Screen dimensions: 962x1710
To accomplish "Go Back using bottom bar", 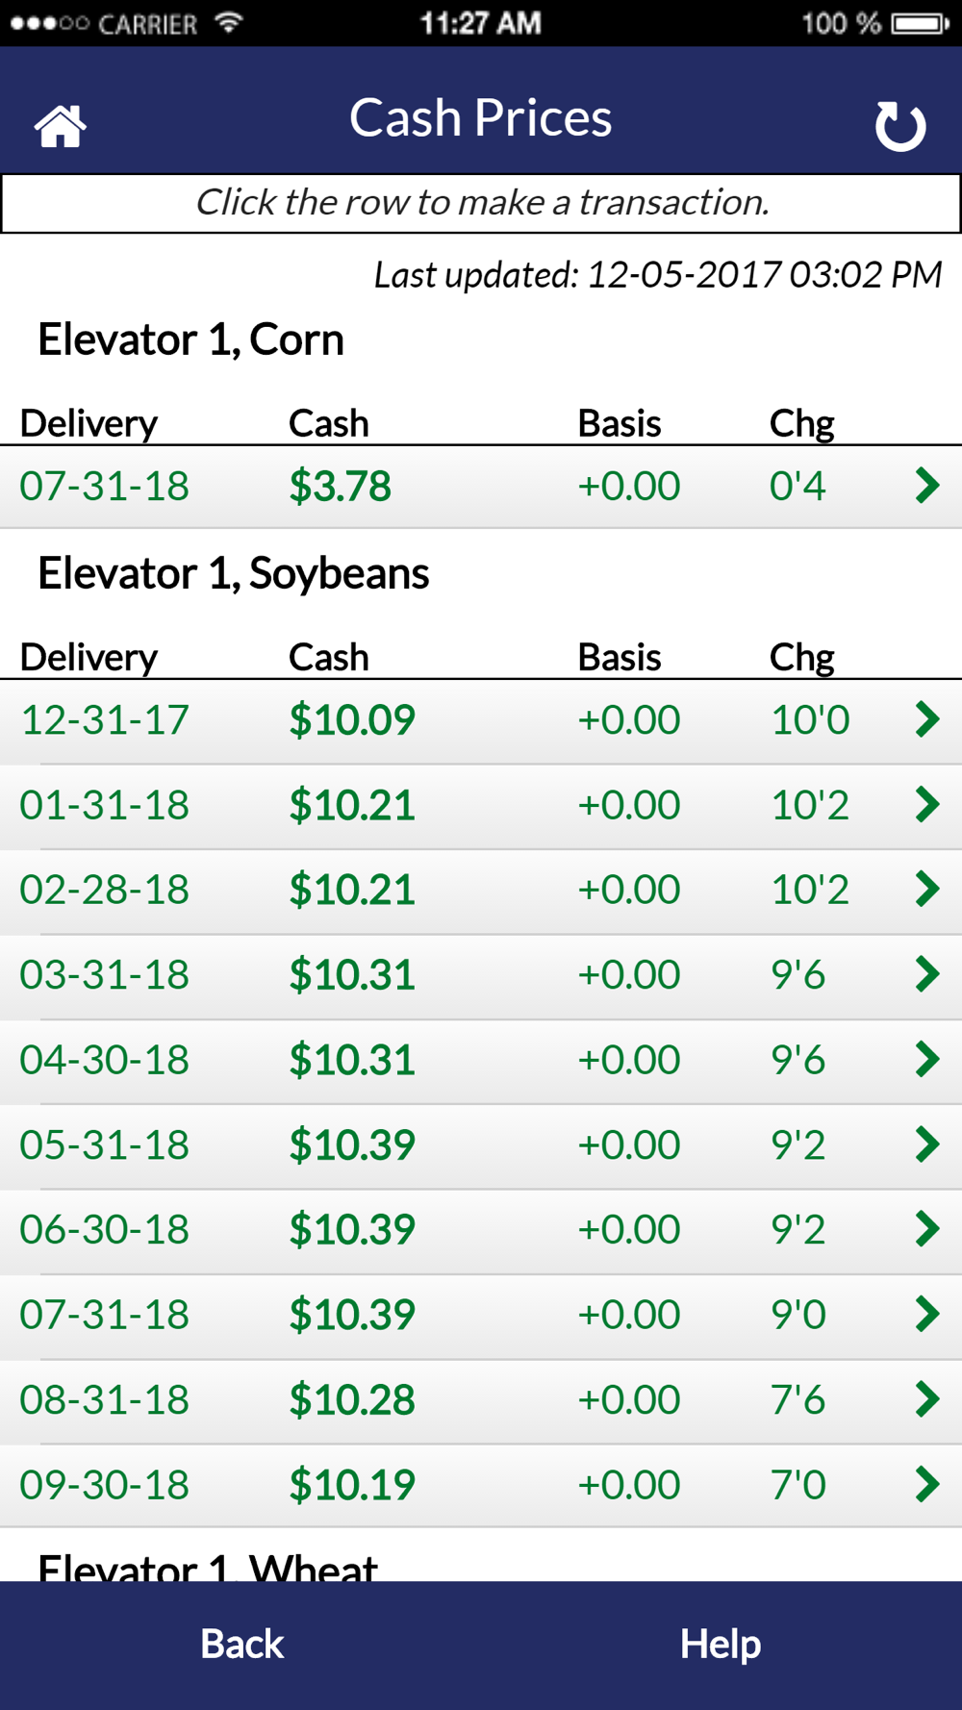I will (x=241, y=1645).
